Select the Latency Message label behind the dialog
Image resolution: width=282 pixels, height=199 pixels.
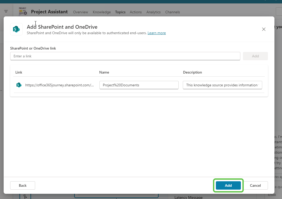pyautogui.click(x=188, y=197)
